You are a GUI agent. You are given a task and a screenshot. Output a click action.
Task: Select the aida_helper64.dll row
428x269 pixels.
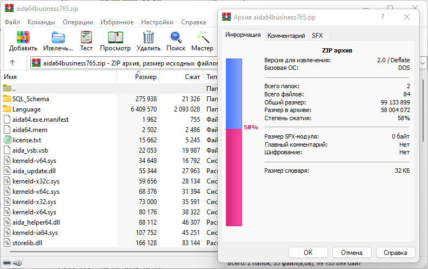point(109,222)
